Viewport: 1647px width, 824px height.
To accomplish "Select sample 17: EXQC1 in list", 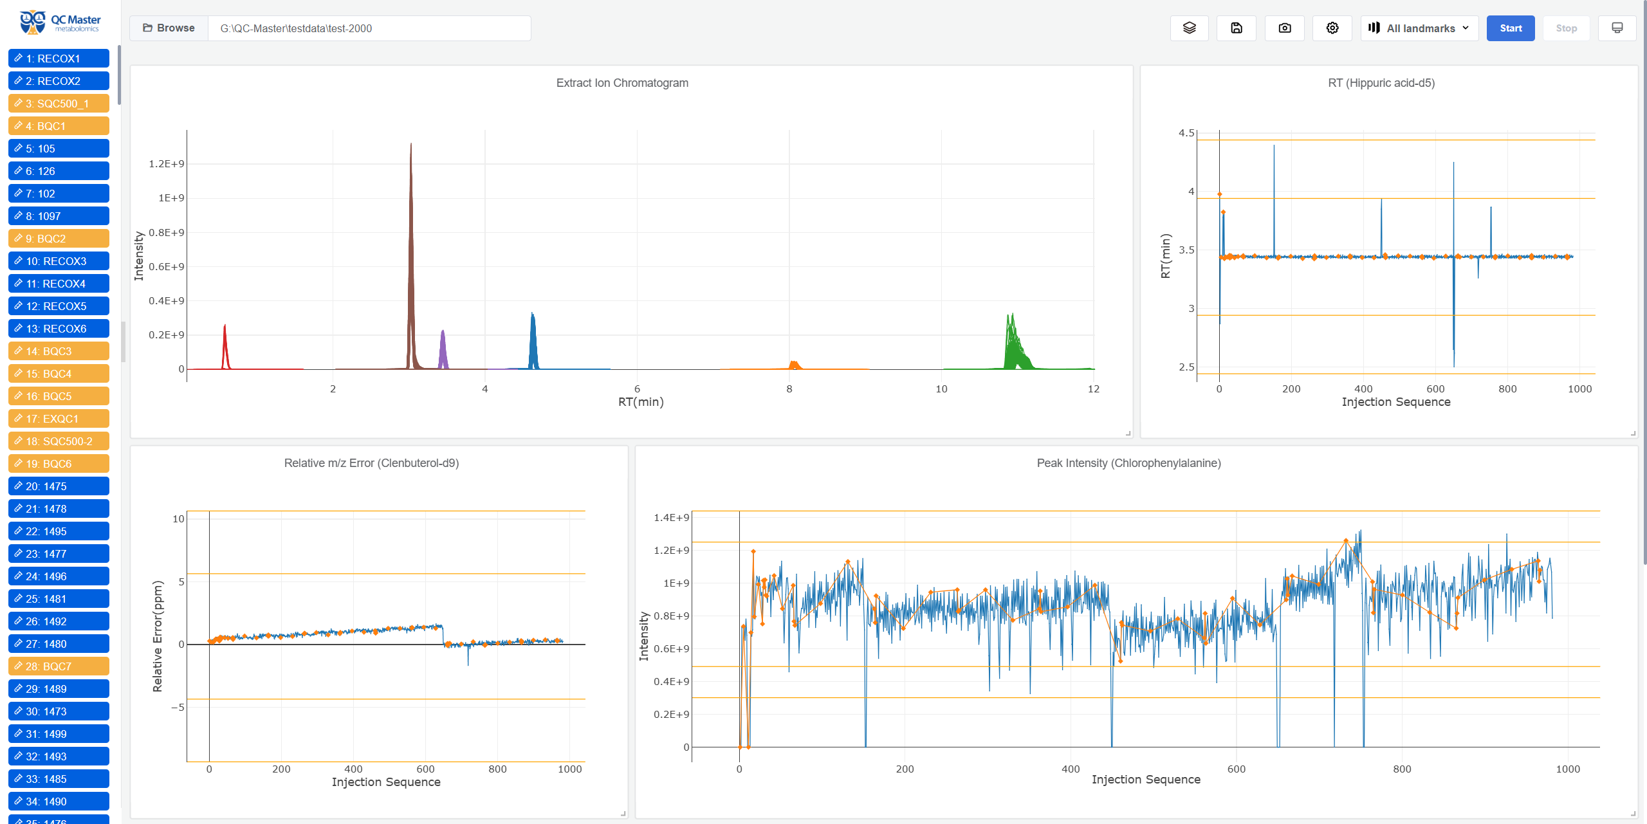I will tap(59, 419).
